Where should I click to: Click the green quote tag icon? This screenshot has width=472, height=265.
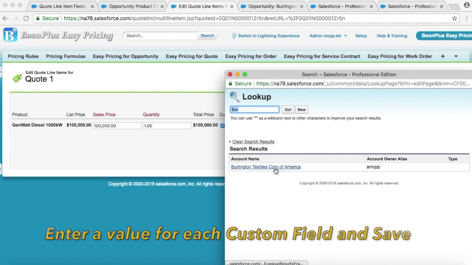(x=17, y=78)
